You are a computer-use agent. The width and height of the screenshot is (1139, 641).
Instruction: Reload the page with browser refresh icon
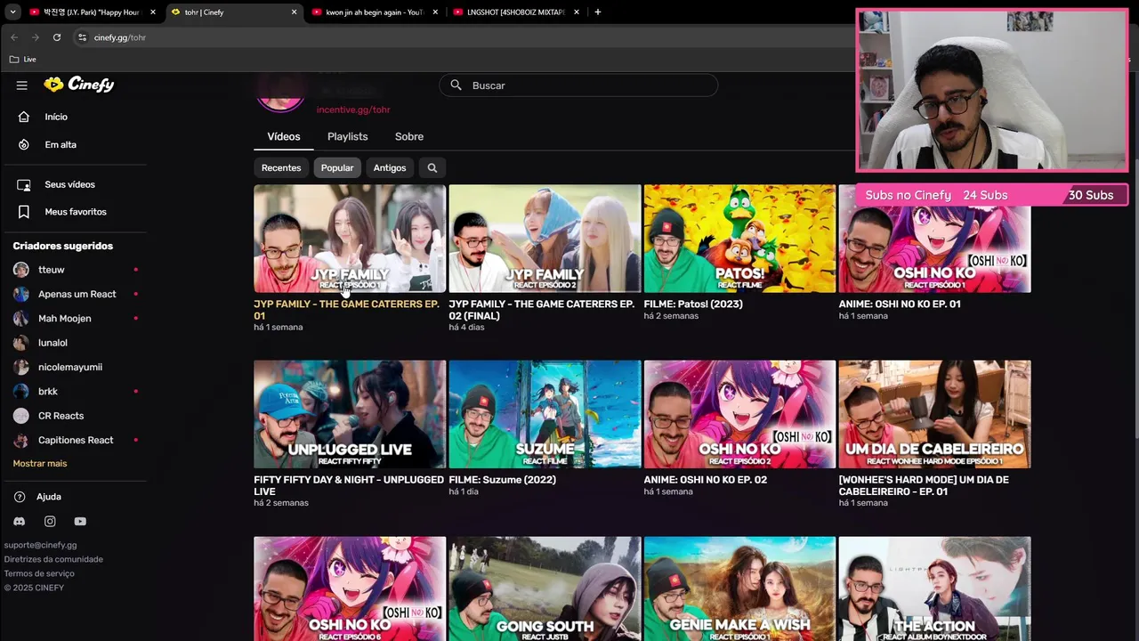pyautogui.click(x=57, y=37)
